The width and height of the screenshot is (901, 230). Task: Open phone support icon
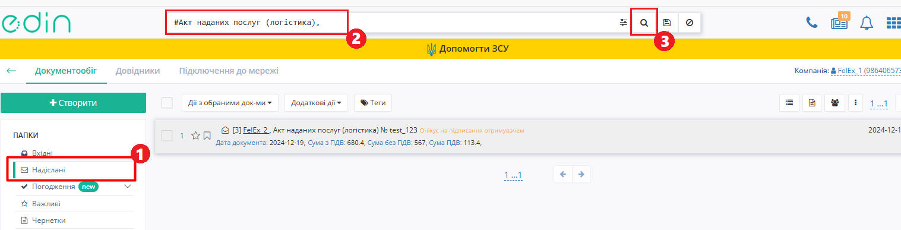[x=811, y=23]
